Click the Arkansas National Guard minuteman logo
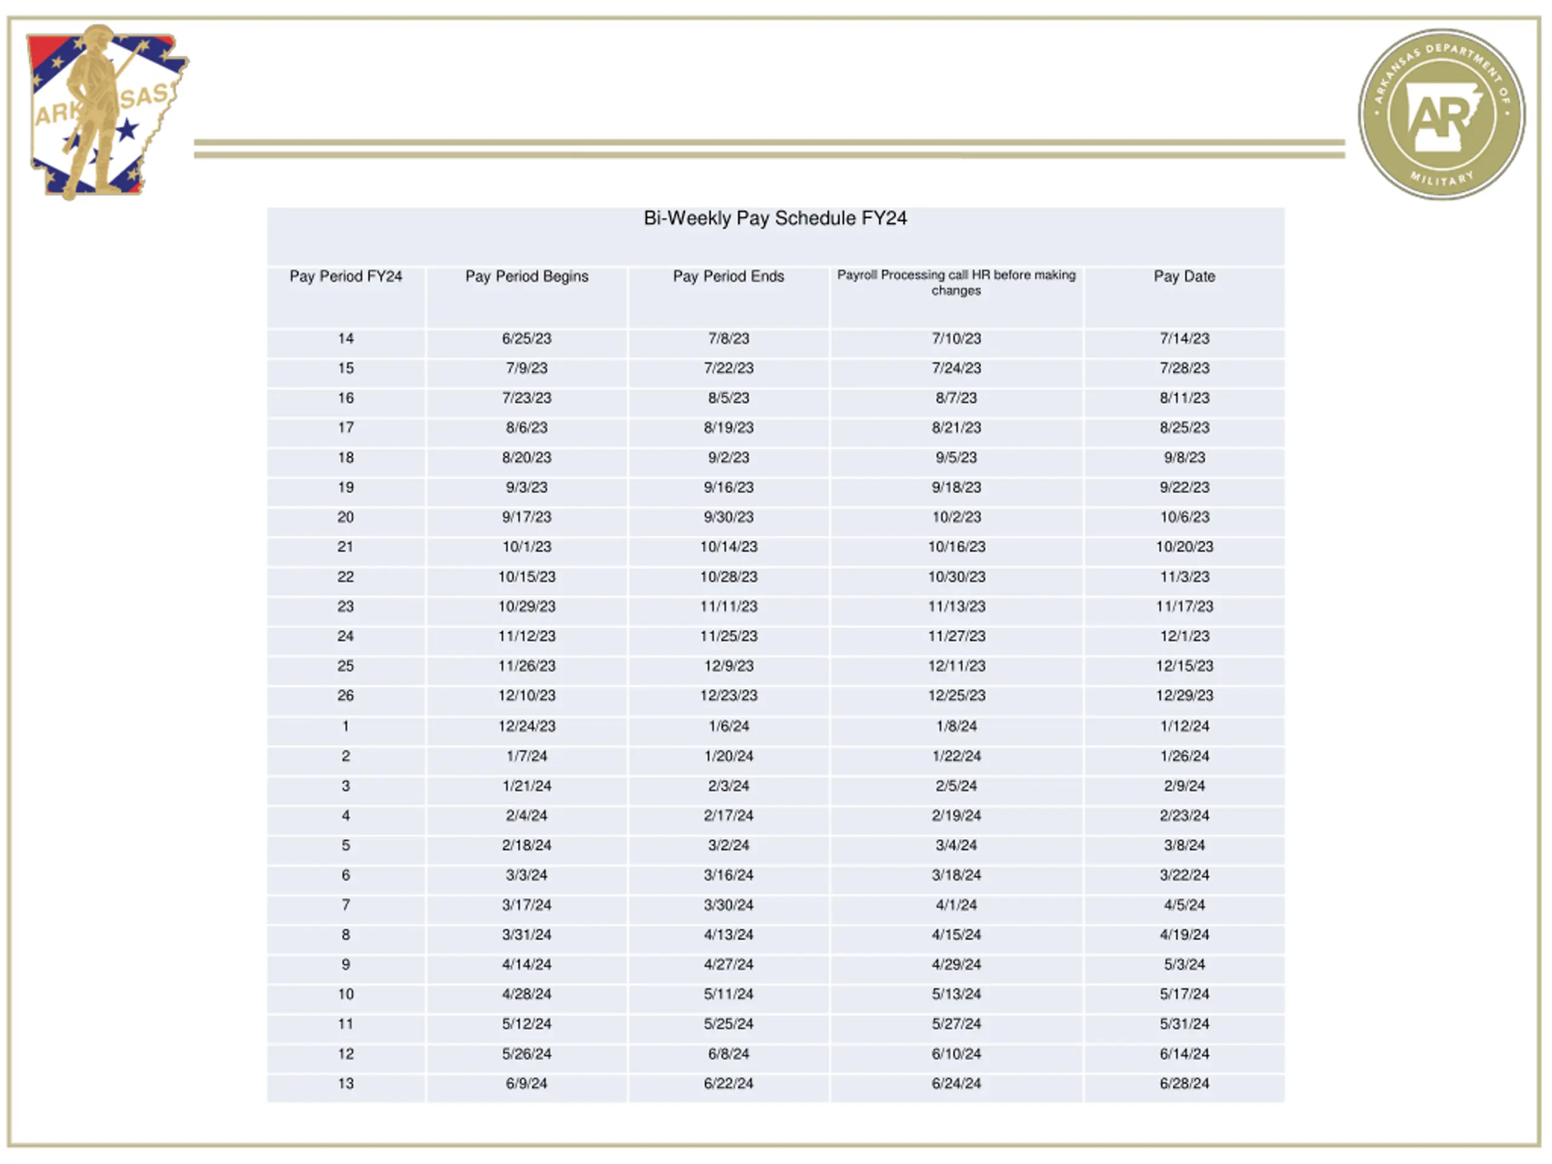This screenshot has width=1552, height=1164. point(107,112)
